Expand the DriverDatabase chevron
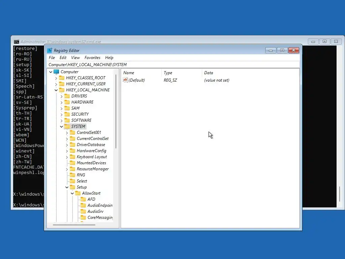This screenshot has width=345, height=259. point(67,145)
